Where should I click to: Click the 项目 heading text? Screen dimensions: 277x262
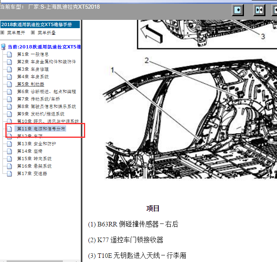[x=153, y=208]
